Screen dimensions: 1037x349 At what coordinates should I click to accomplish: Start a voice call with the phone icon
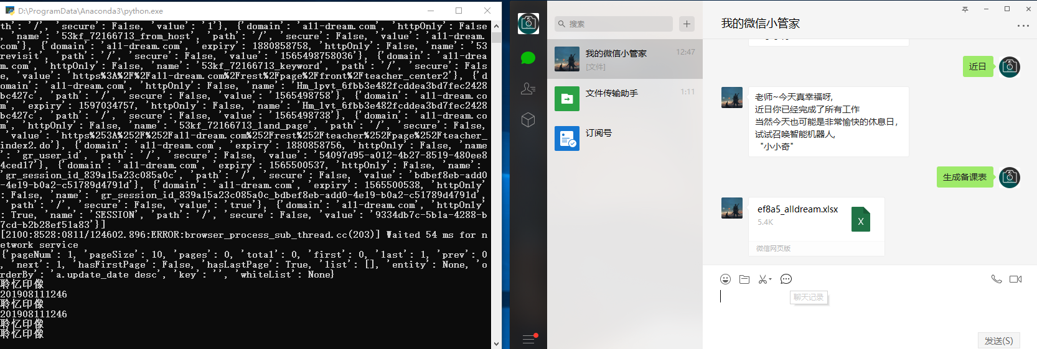tap(997, 279)
